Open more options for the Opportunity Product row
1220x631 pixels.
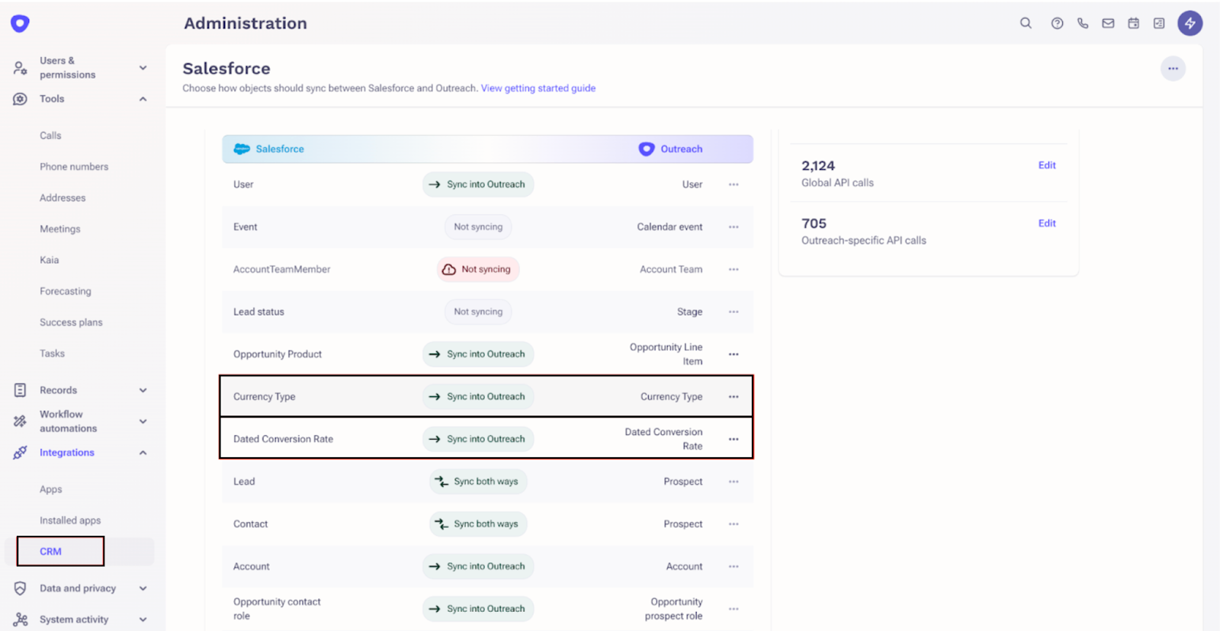[x=734, y=354]
